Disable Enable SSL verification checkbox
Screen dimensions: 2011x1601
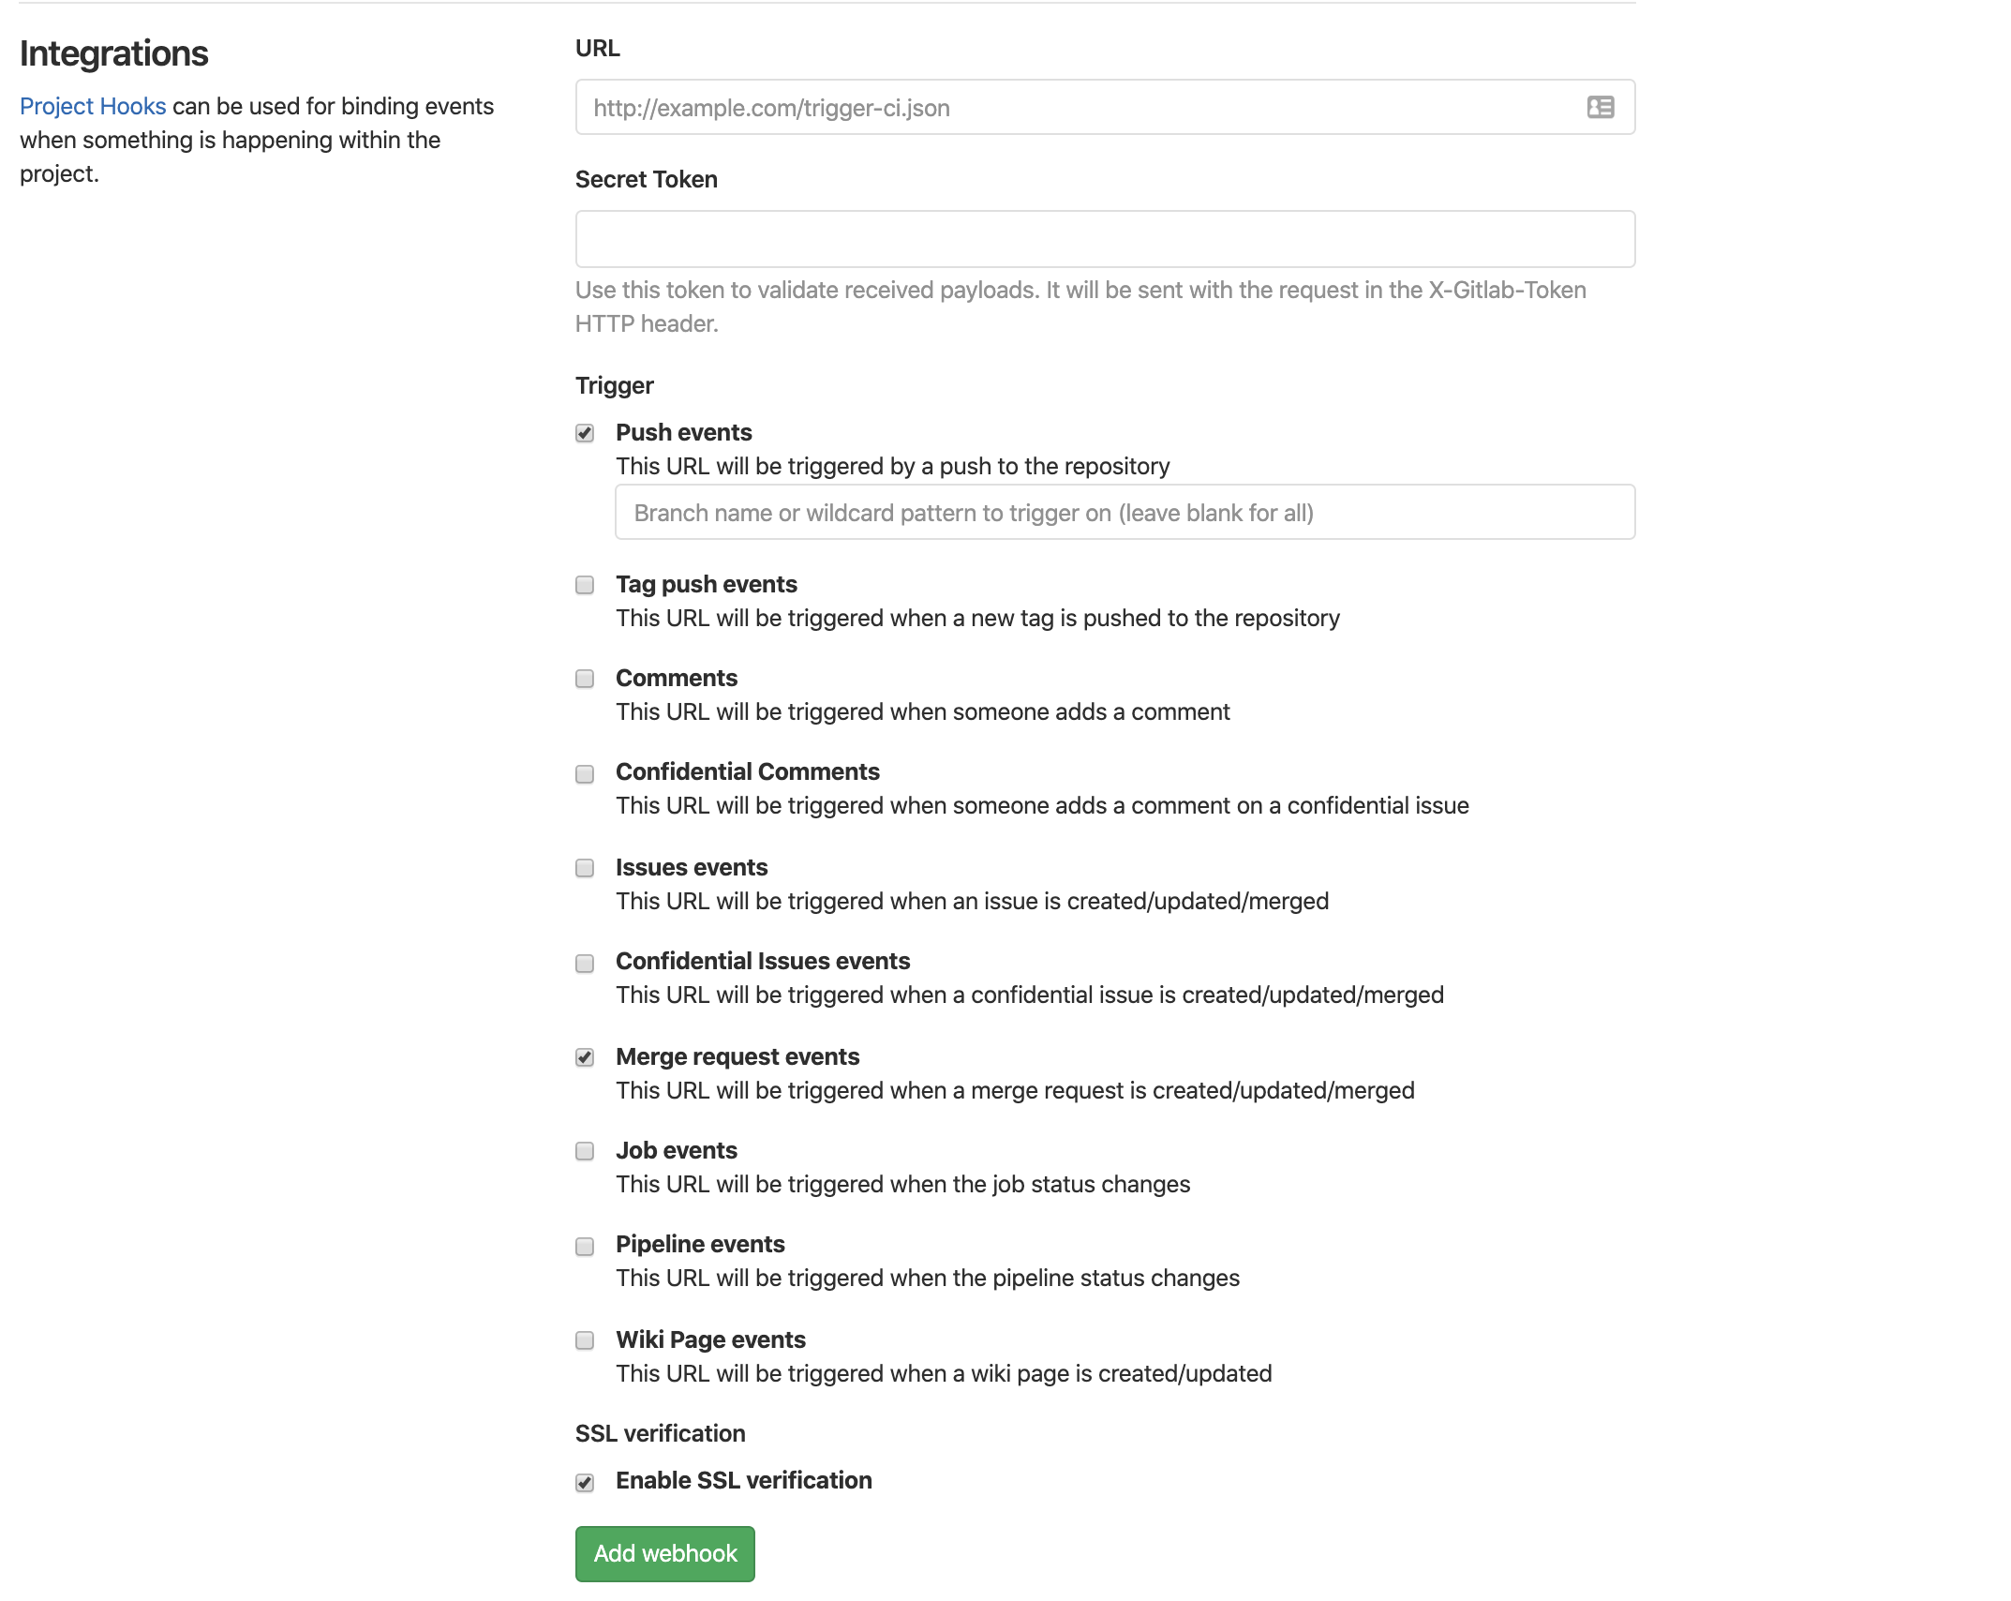(x=585, y=1483)
